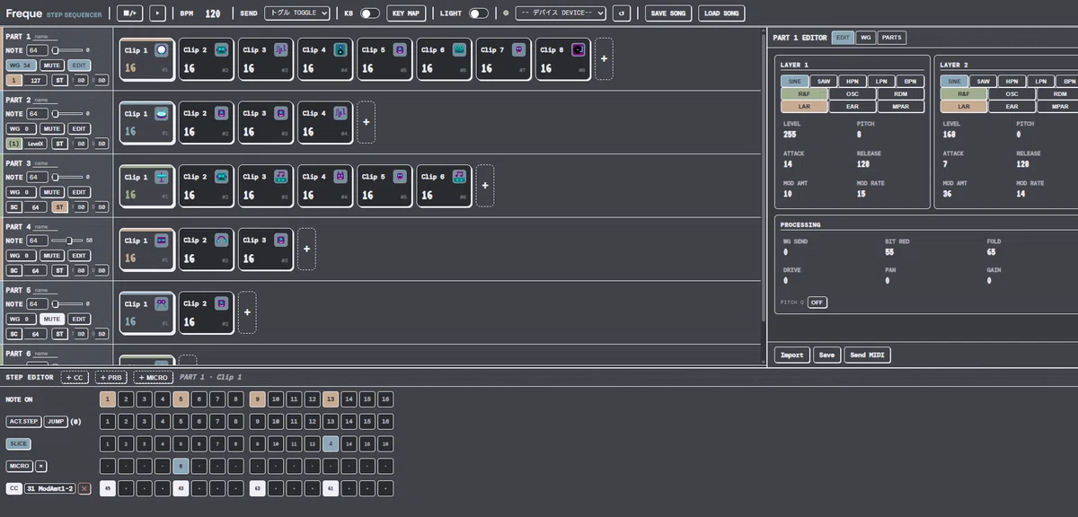Mute Part 1

(52, 66)
